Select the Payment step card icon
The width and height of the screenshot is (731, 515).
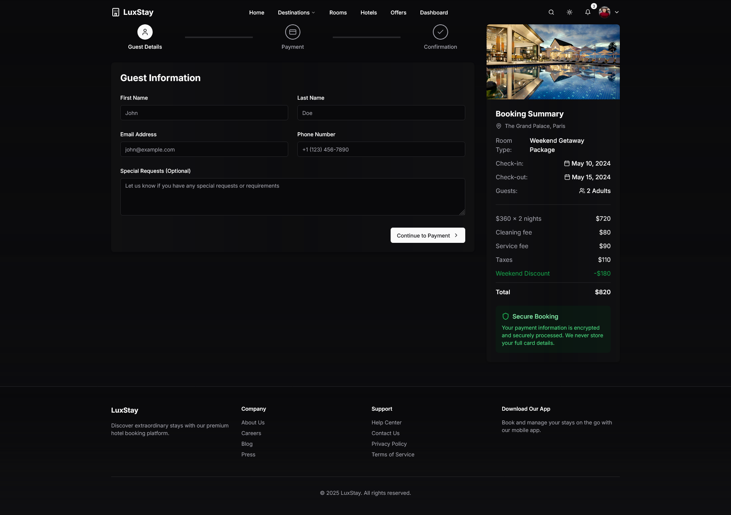(293, 32)
